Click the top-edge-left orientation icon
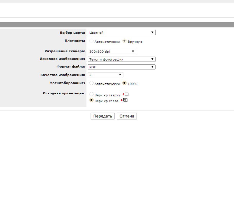The height and width of the screenshot is (197, 234). click(x=124, y=100)
